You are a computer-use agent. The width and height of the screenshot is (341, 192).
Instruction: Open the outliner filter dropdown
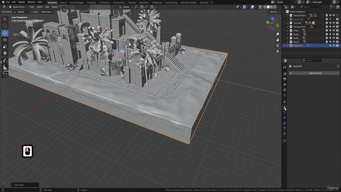point(332,7)
